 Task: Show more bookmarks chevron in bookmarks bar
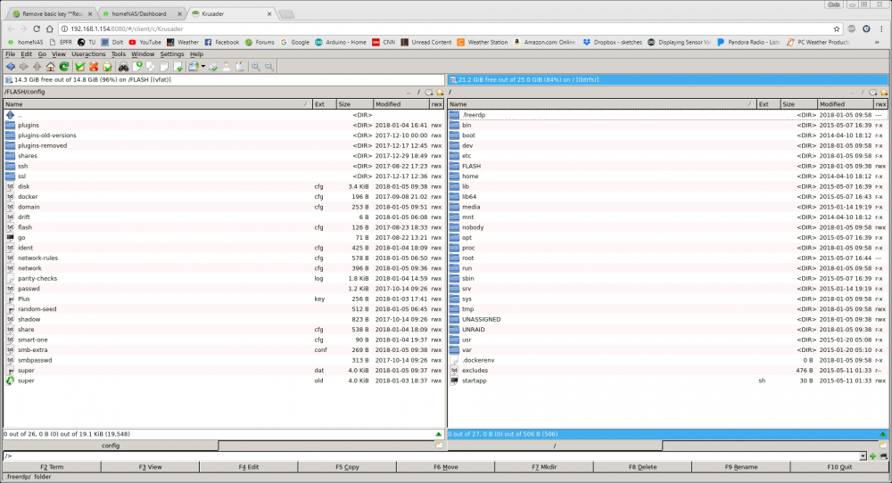(877, 42)
